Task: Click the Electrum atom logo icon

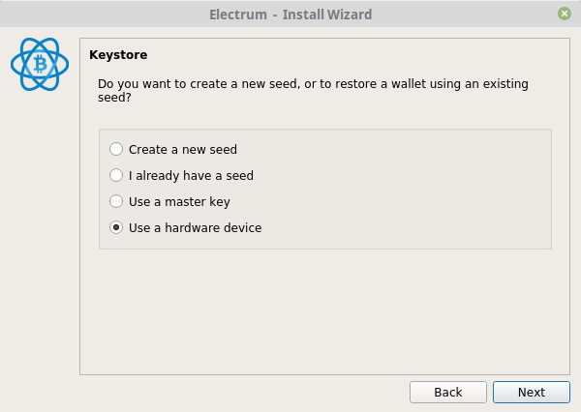Action: click(40, 65)
